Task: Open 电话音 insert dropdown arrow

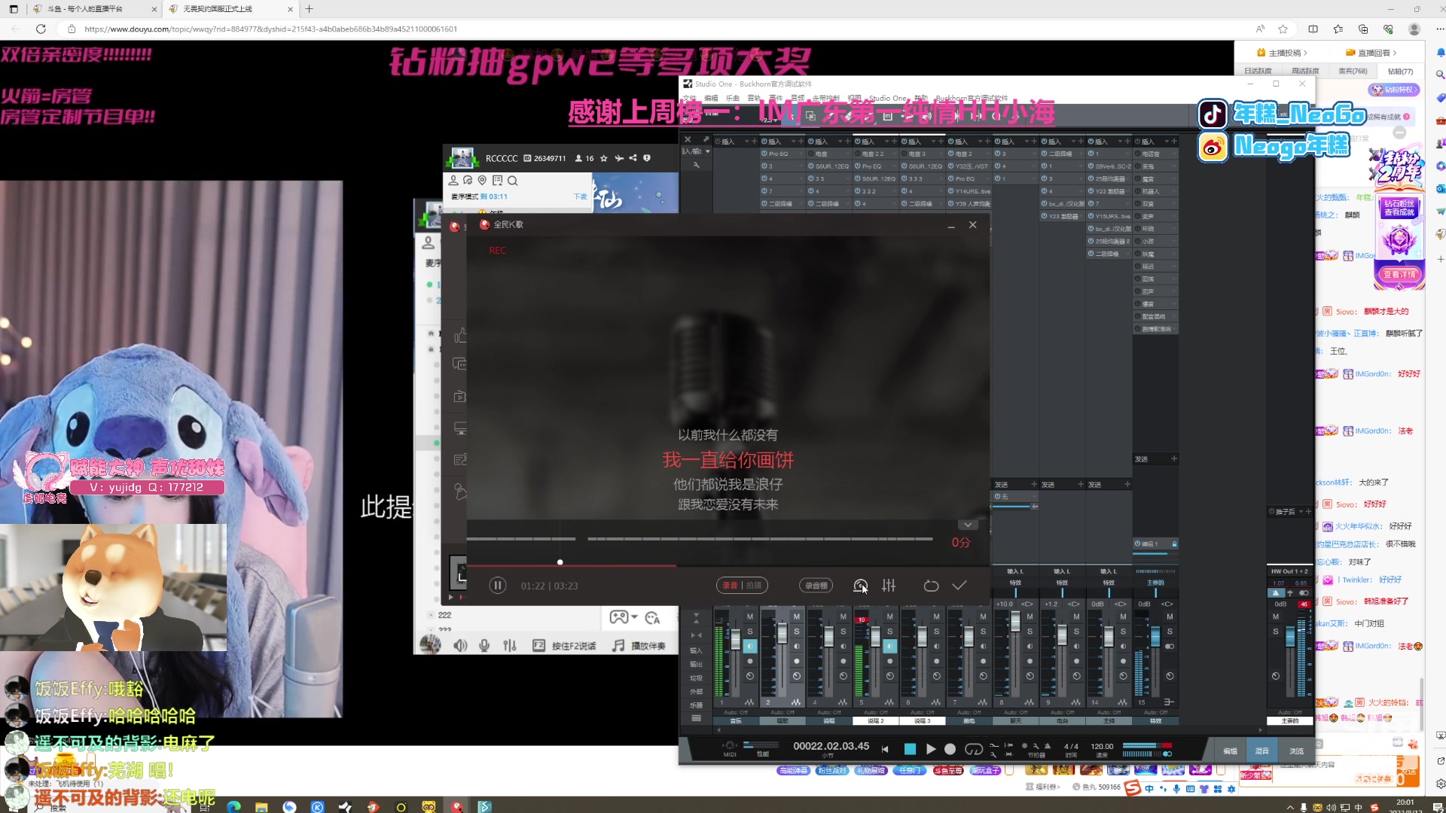Action: (x=1173, y=154)
